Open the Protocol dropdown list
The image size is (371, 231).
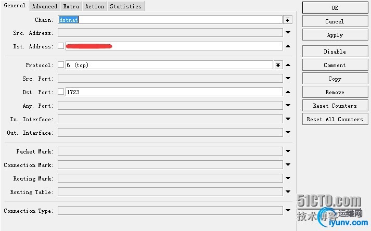278,65
